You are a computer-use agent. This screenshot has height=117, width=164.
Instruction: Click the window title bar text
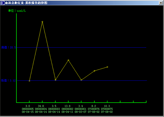click(x=26, y=3)
